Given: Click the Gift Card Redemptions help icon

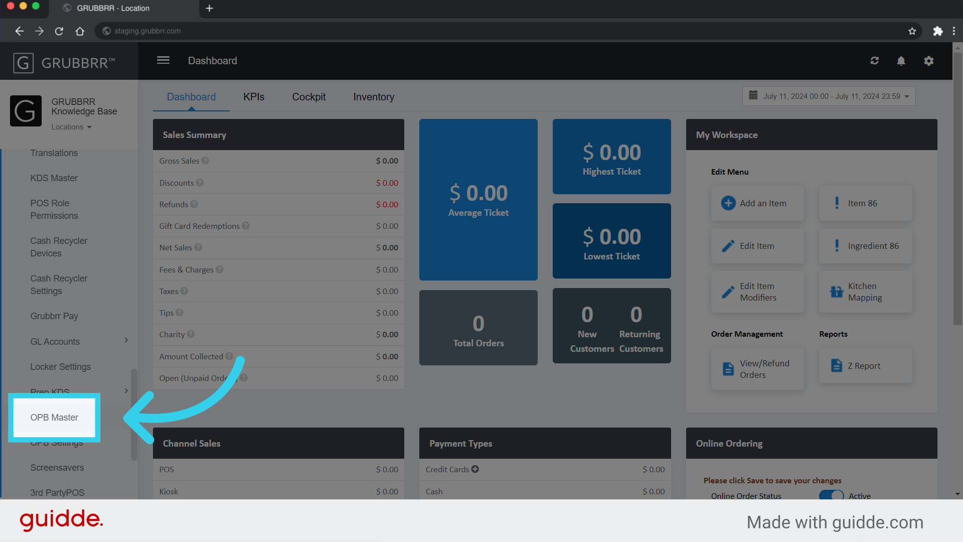Looking at the screenshot, I should (246, 226).
